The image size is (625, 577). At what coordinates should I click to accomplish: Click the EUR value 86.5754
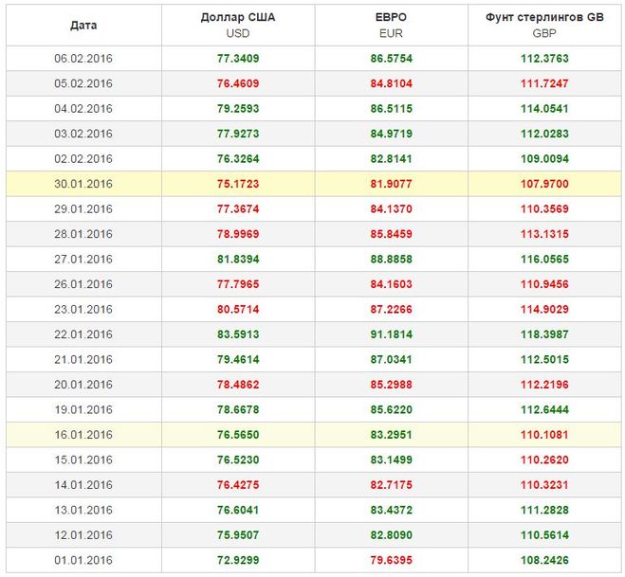(x=391, y=59)
